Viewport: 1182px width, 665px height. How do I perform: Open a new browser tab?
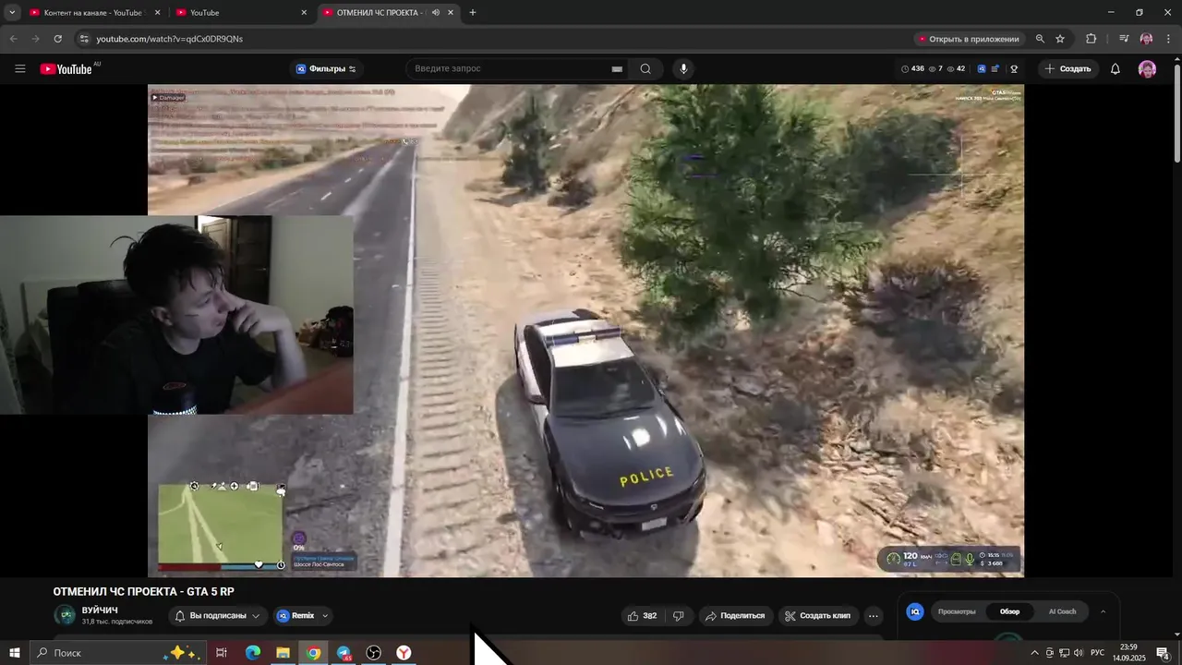point(473,13)
